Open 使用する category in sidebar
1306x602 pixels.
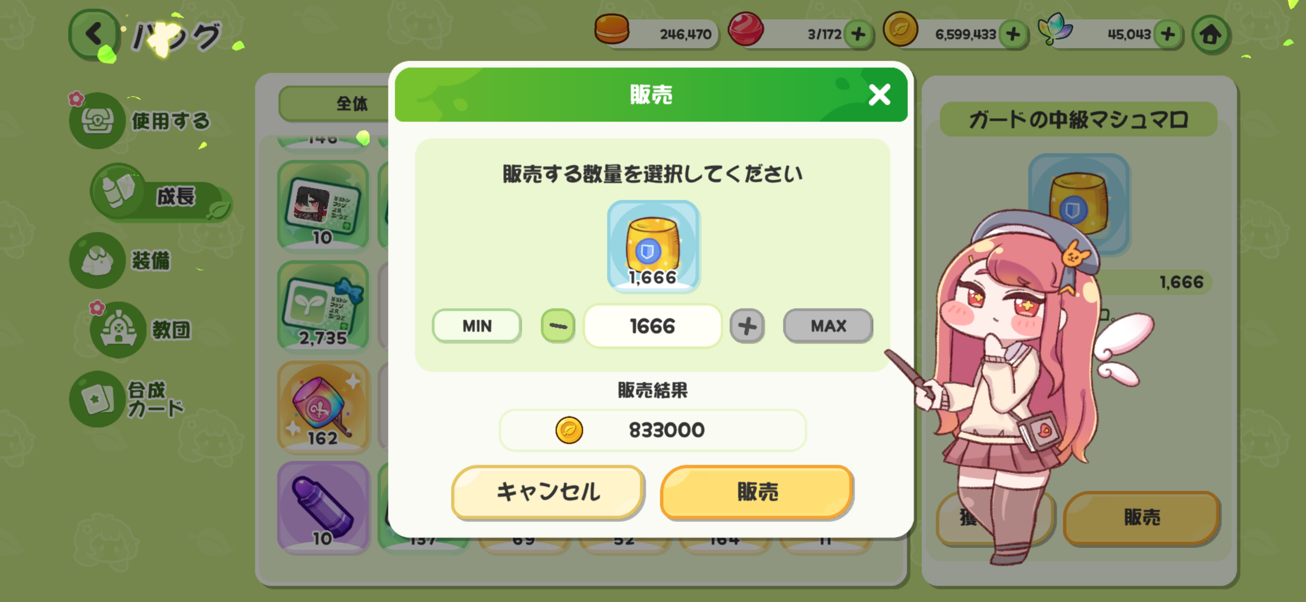coord(141,121)
